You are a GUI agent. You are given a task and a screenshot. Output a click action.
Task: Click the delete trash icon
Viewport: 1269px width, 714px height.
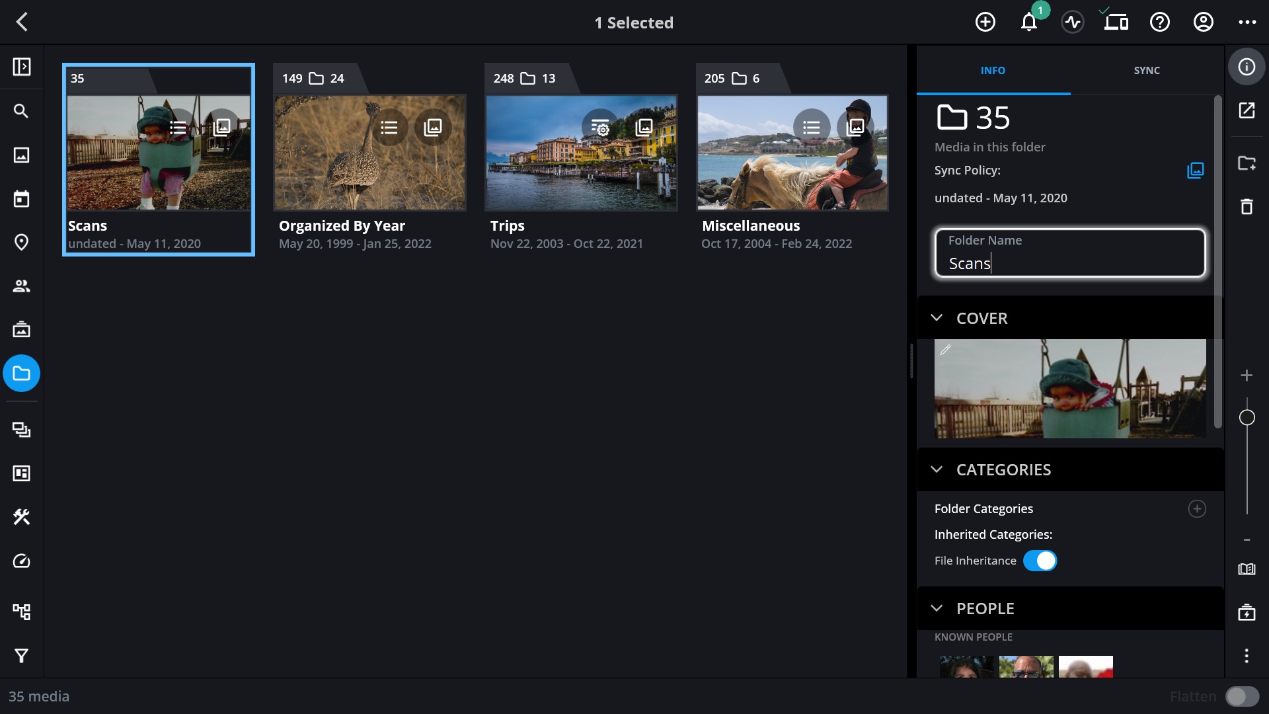pos(1247,206)
